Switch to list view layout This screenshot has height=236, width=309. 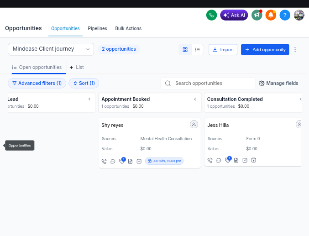coord(197,50)
